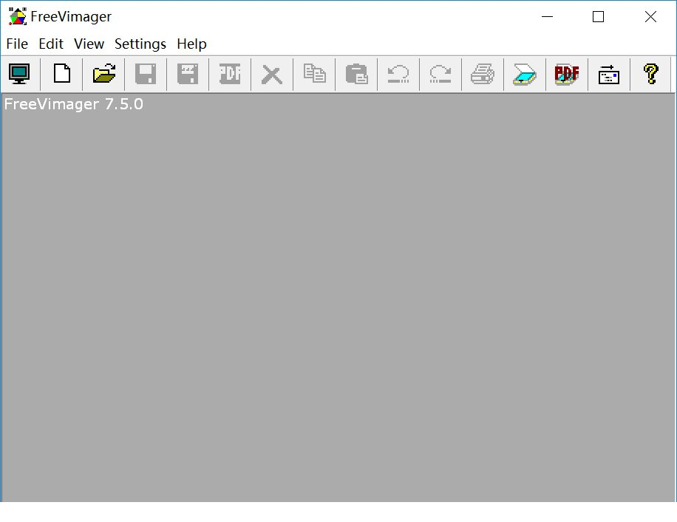Minimize the FreeVimager window
677x522 pixels.
[x=547, y=17]
